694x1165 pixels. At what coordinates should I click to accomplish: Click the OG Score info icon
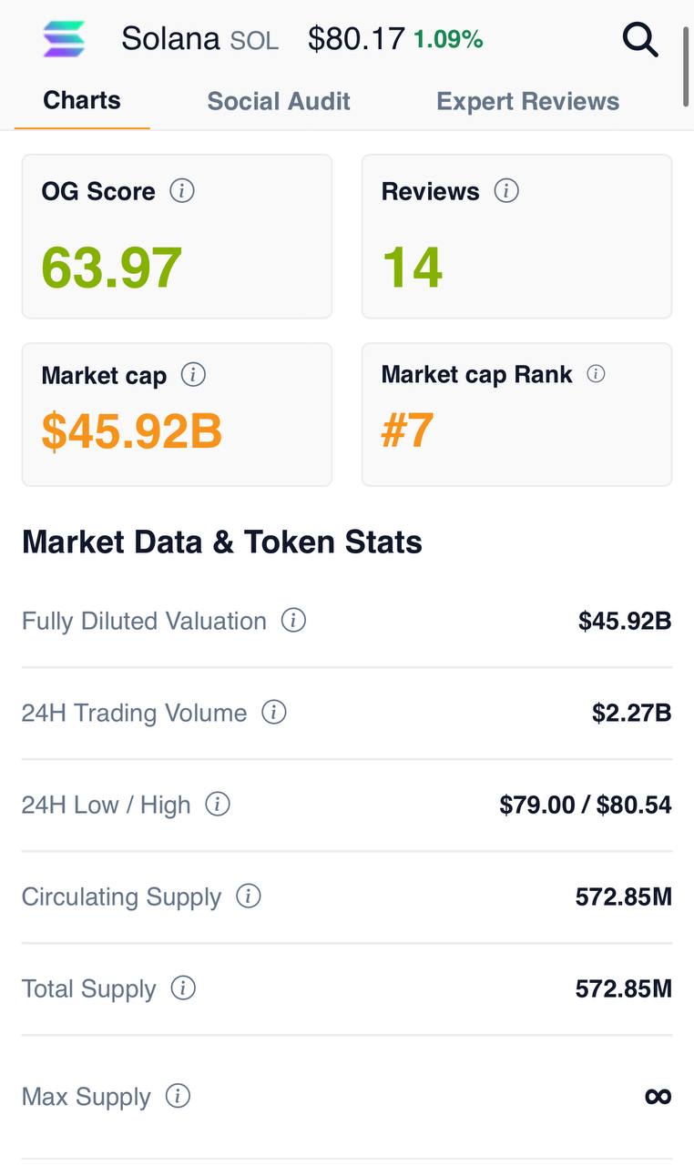182,191
